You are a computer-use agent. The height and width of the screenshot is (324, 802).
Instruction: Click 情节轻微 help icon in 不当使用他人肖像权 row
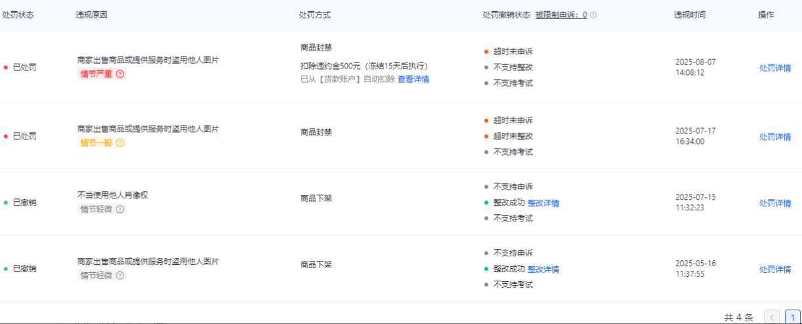tap(120, 210)
